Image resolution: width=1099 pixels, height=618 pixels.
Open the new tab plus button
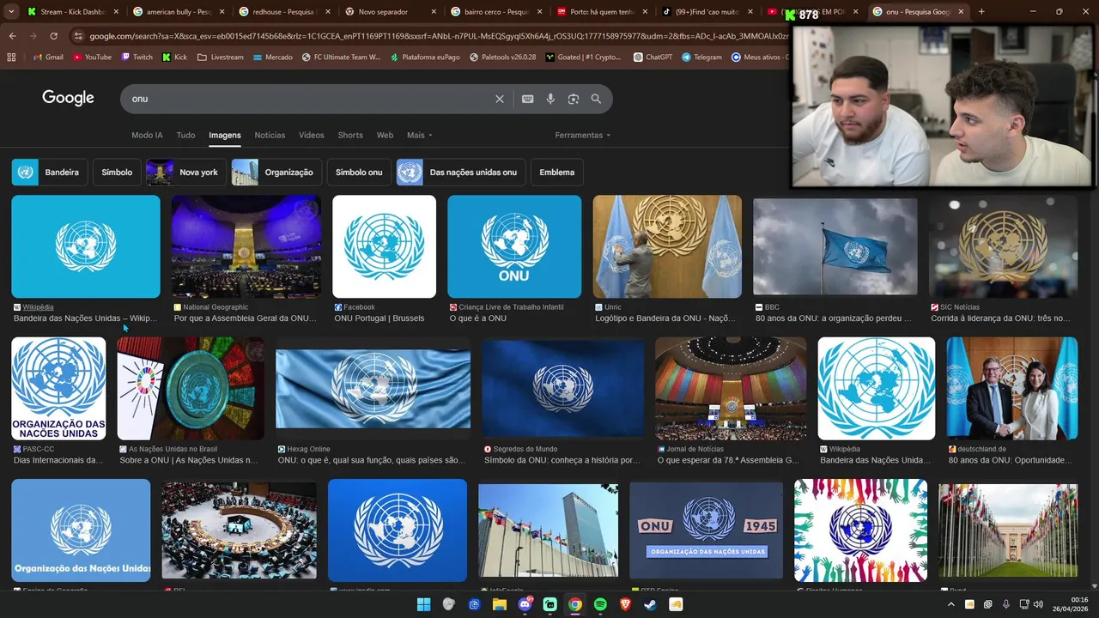981,12
